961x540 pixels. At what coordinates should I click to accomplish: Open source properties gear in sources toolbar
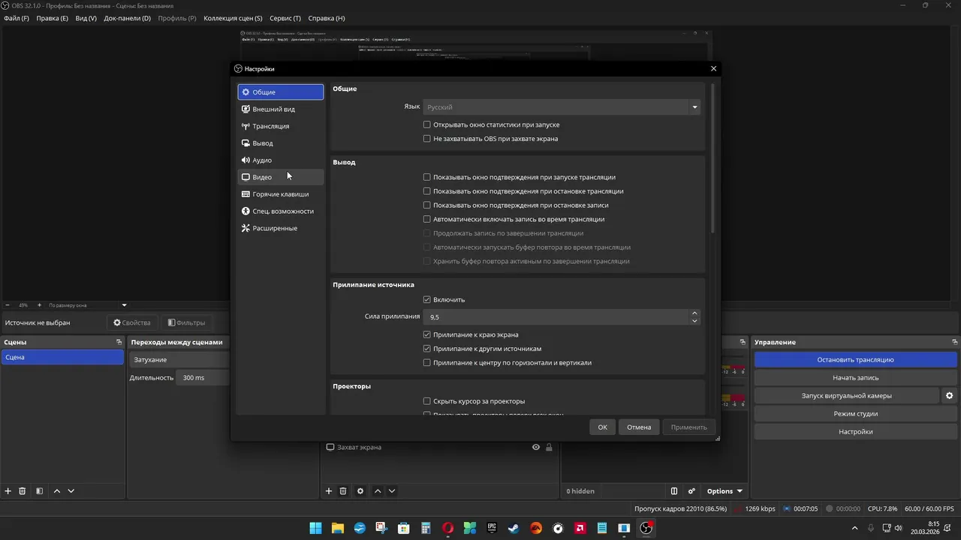pos(360,491)
